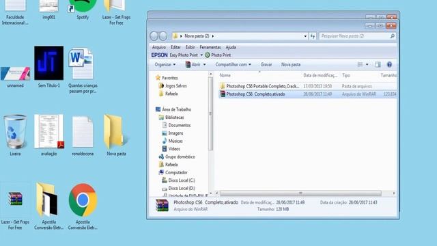
Task: Click the horizontal scrollbar of file list
Action: pos(300,193)
